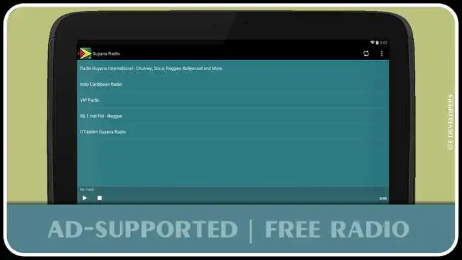The image size is (462, 260).
Task: Stop playback with the stop button
Action: [99, 198]
